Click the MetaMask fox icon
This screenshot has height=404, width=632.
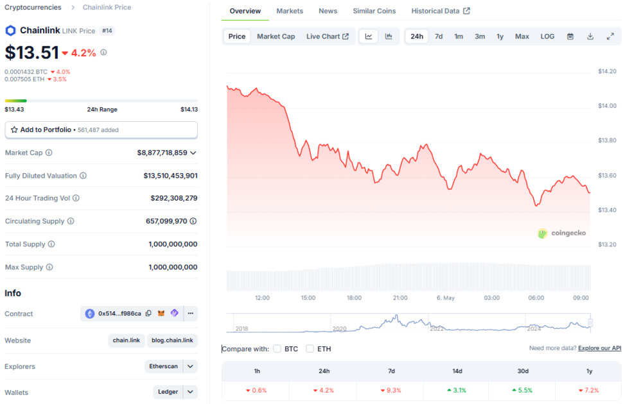[161, 314]
